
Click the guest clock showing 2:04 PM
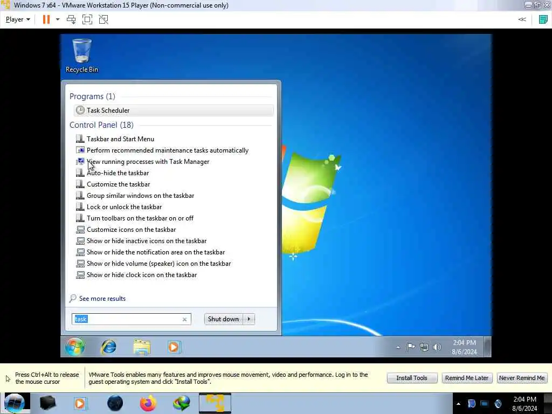coord(464,347)
